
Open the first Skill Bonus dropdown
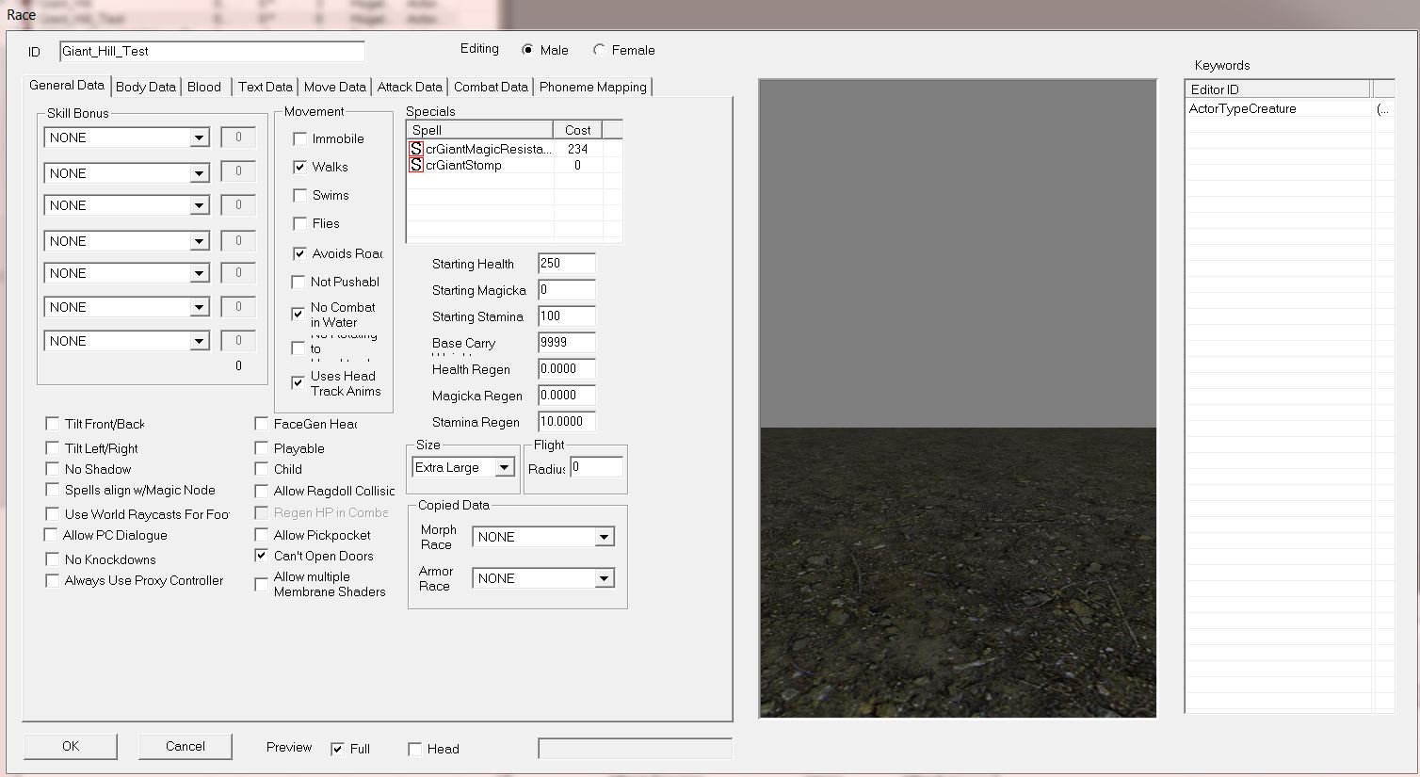tap(199, 138)
